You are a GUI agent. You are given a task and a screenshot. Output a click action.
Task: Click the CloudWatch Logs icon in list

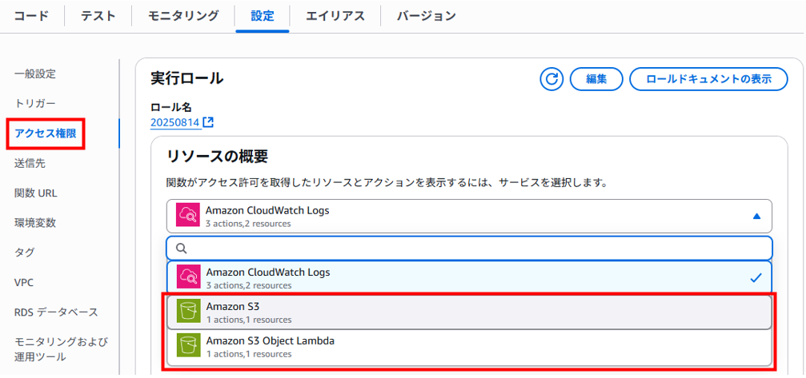[189, 277]
